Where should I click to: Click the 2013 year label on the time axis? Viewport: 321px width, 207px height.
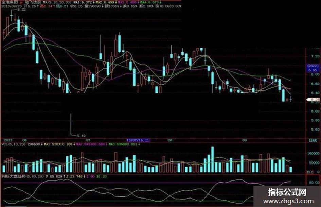[x=8, y=140]
